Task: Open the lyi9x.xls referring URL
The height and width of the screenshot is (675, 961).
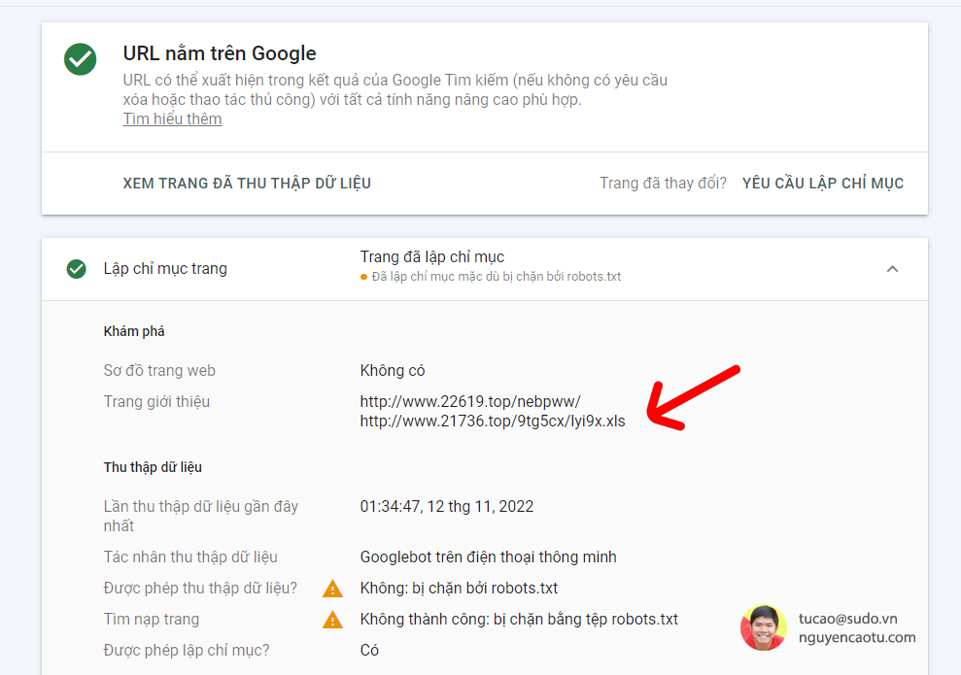Action: pos(491,422)
